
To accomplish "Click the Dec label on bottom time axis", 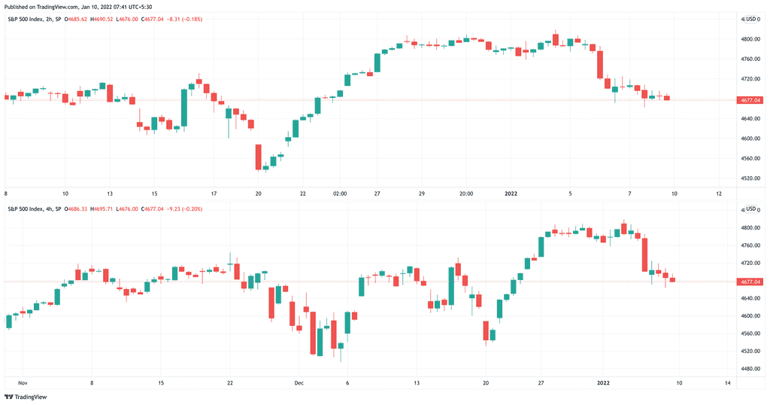I will pyautogui.click(x=299, y=383).
